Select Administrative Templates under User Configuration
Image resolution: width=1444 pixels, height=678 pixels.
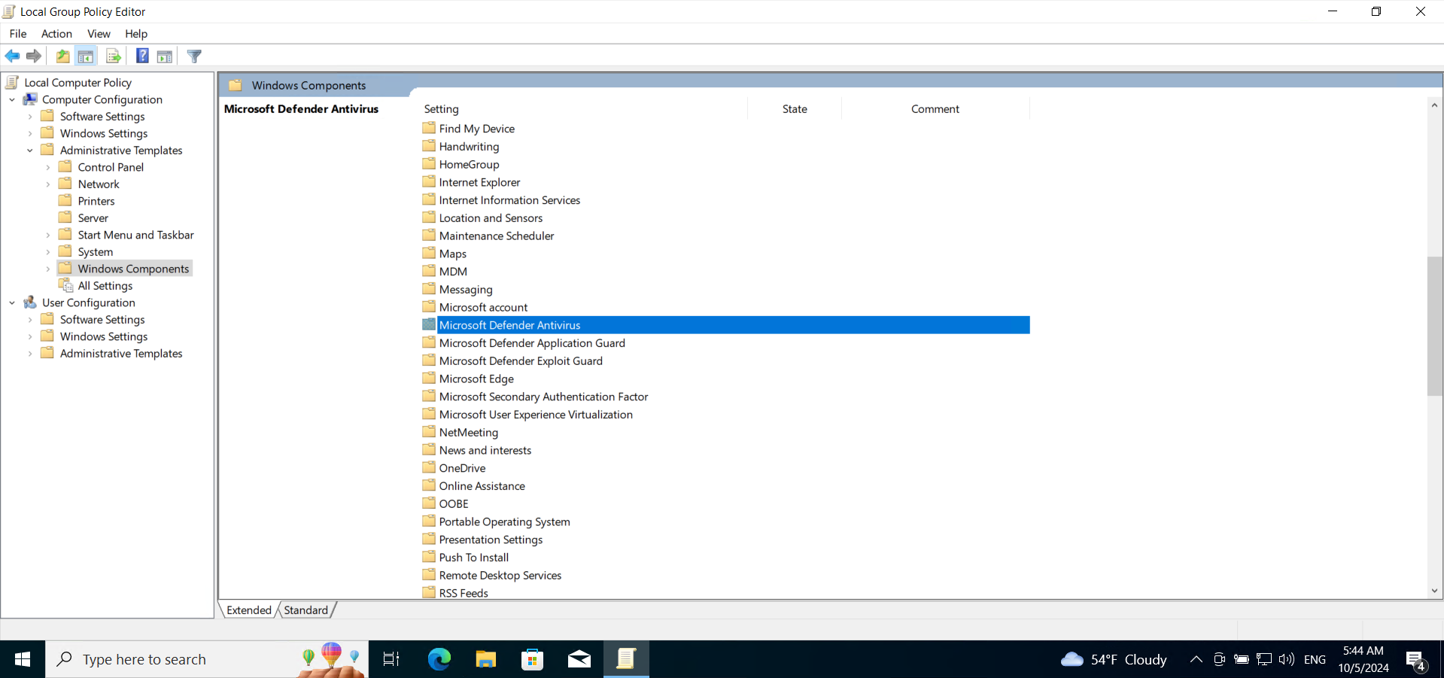pyautogui.click(x=121, y=354)
